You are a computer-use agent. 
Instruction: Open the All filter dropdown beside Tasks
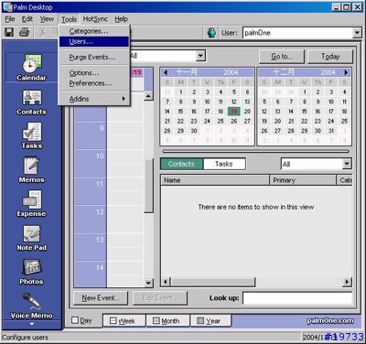347,164
